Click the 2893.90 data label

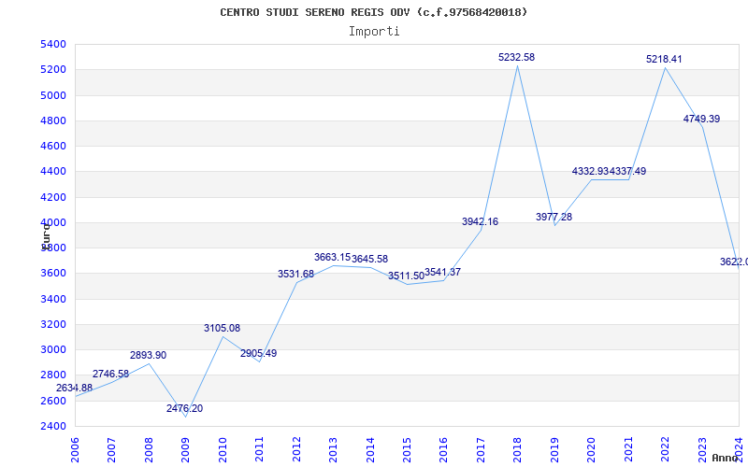[148, 355]
